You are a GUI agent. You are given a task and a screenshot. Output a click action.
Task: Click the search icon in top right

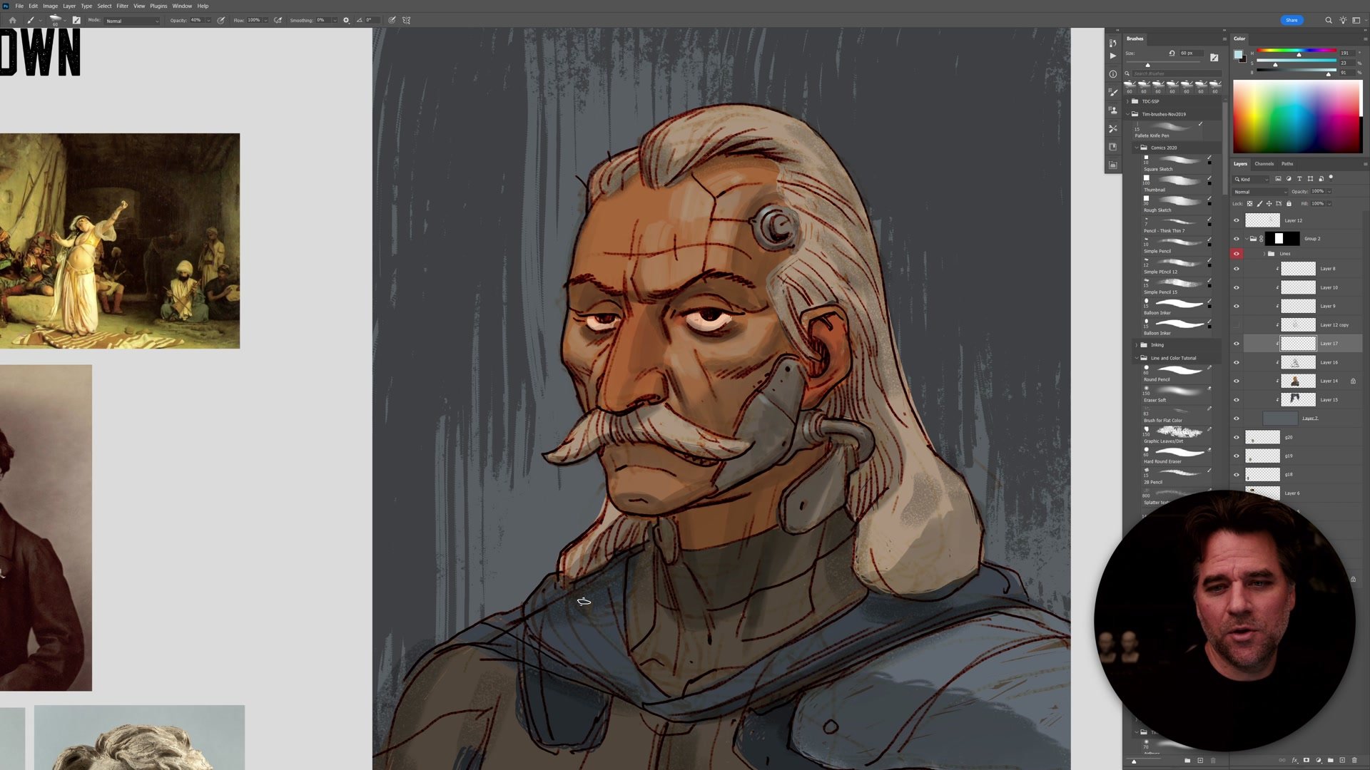coord(1329,20)
